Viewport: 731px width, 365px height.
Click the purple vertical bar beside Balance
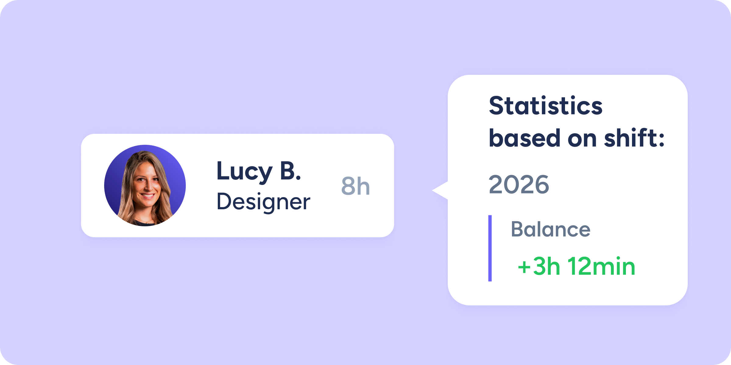[490, 248]
